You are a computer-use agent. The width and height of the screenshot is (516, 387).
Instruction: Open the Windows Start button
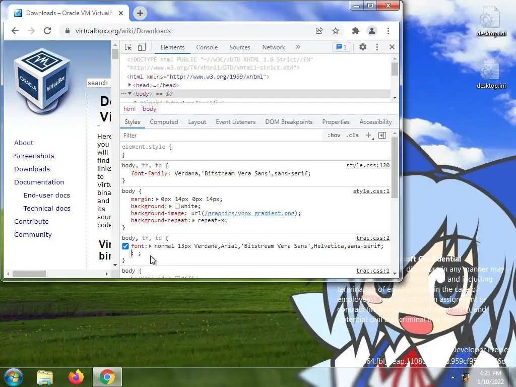tap(13, 377)
